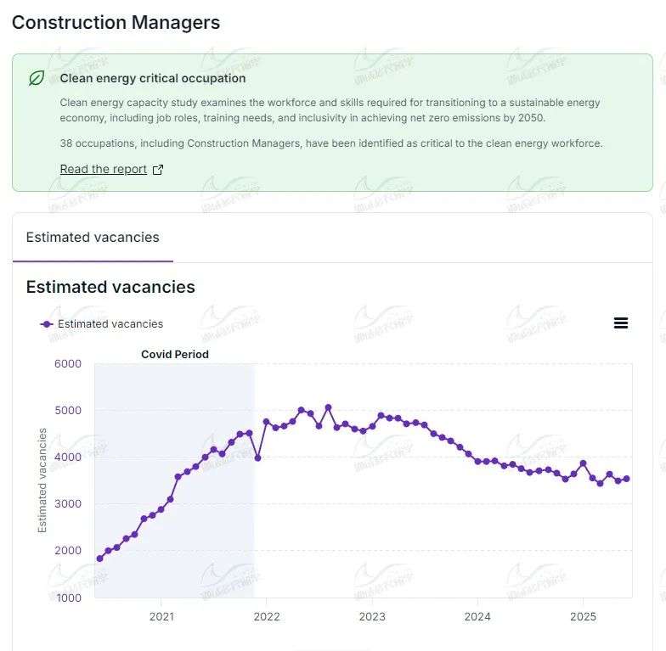The image size is (666, 651).
Task: Open the Read the report link
Action: (x=104, y=170)
